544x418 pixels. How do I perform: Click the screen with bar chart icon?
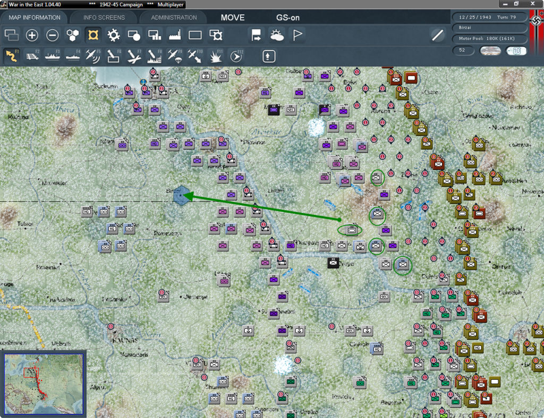[155, 35]
